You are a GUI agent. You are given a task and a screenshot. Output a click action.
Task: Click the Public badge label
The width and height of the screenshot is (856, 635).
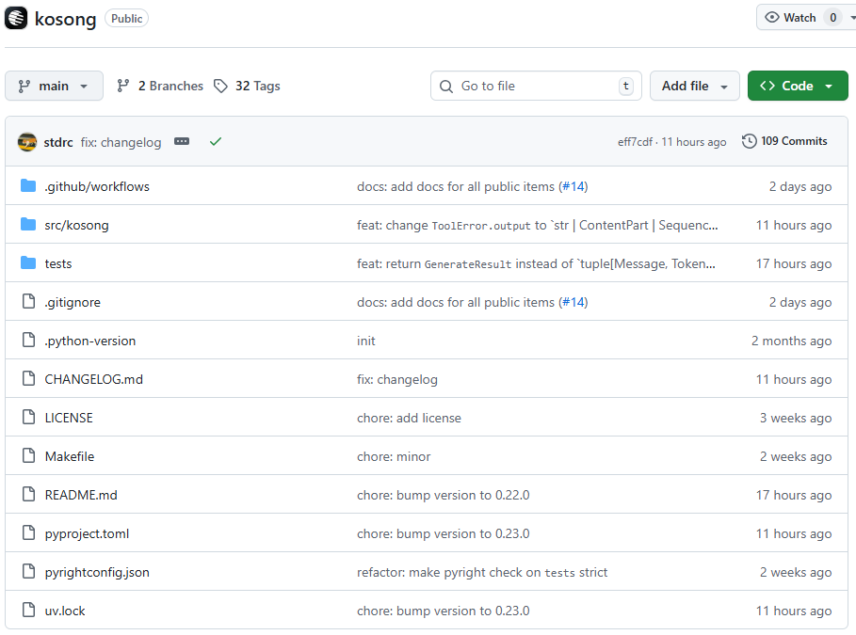tap(126, 17)
